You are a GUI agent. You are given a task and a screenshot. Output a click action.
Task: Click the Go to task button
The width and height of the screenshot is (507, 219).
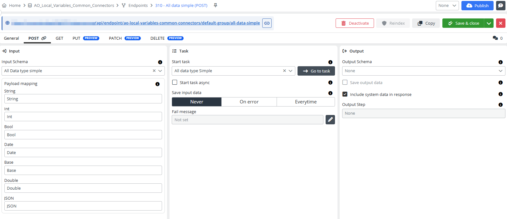point(316,71)
